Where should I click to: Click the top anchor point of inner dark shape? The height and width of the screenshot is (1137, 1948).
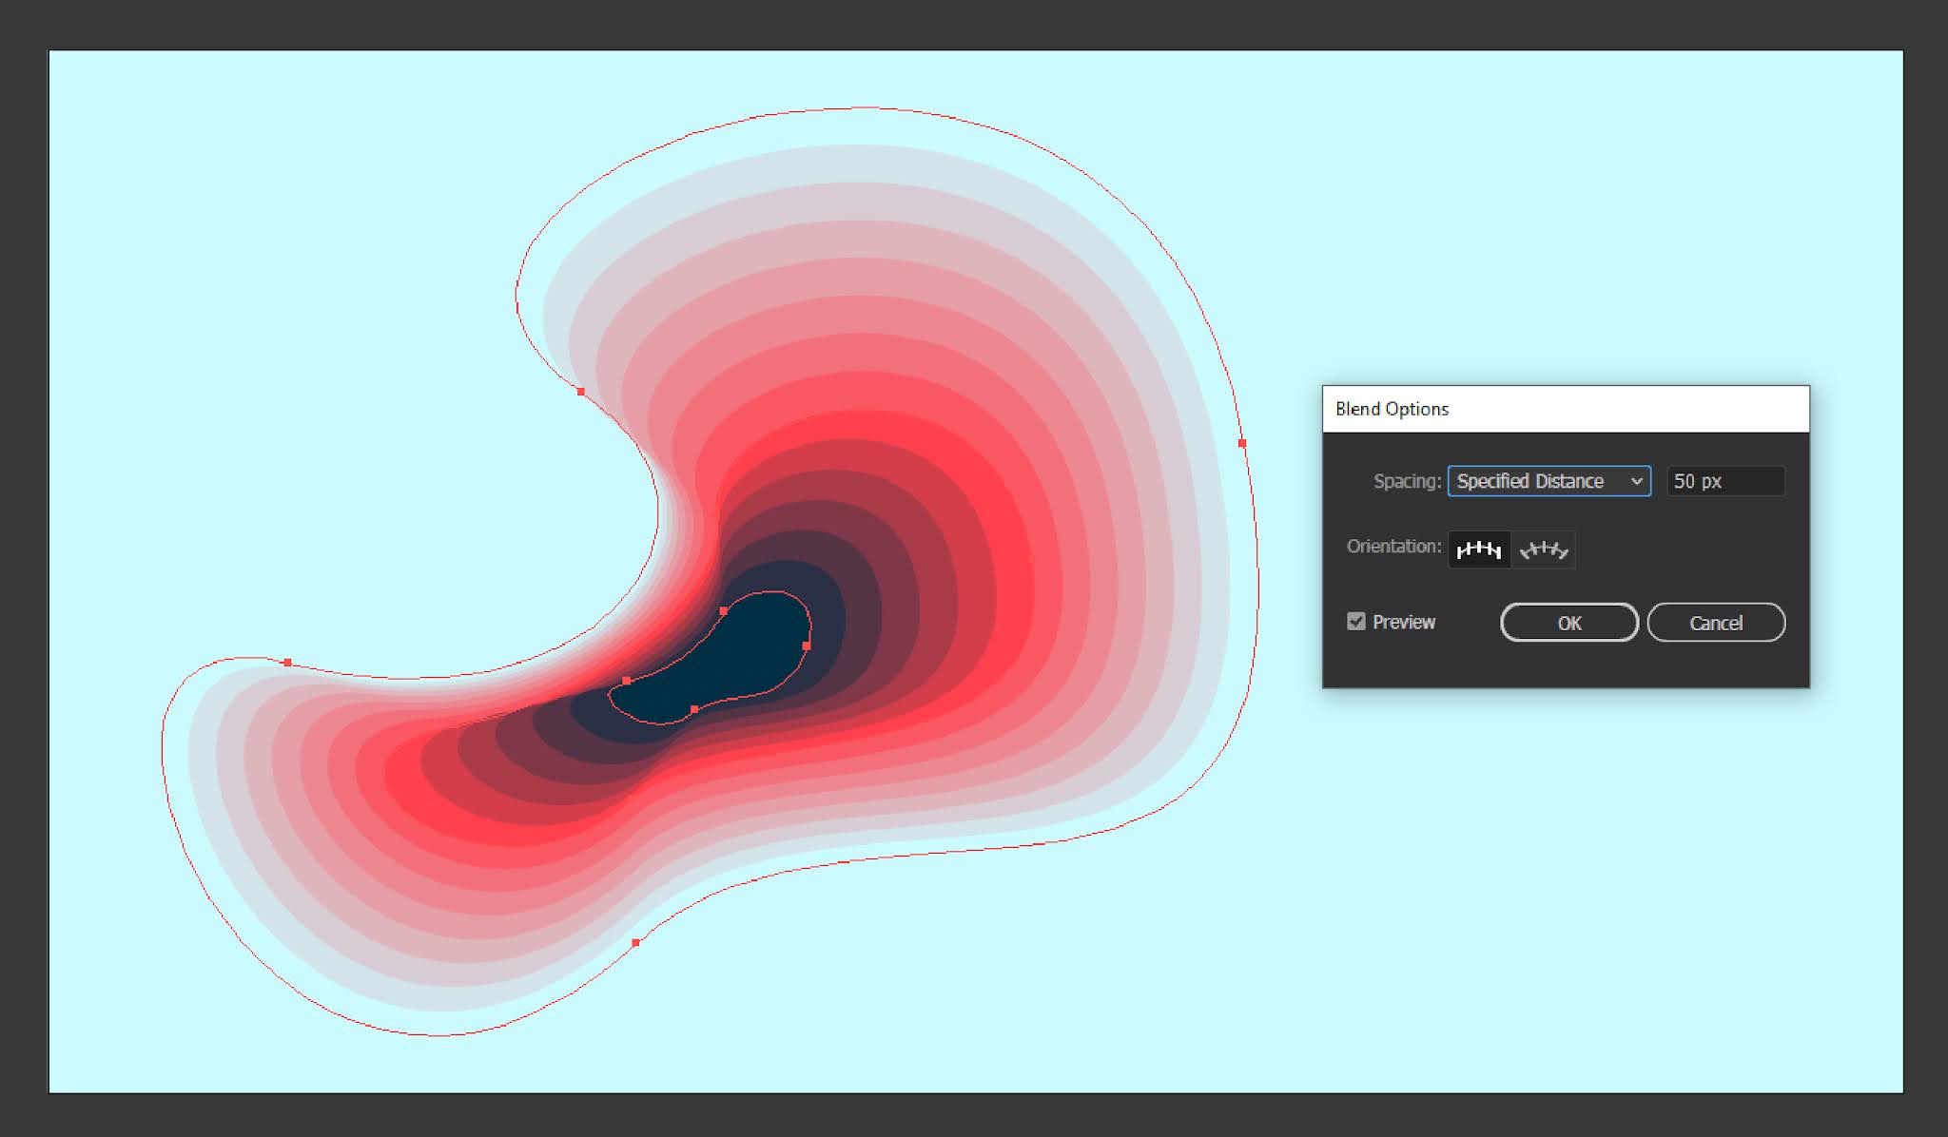724,611
